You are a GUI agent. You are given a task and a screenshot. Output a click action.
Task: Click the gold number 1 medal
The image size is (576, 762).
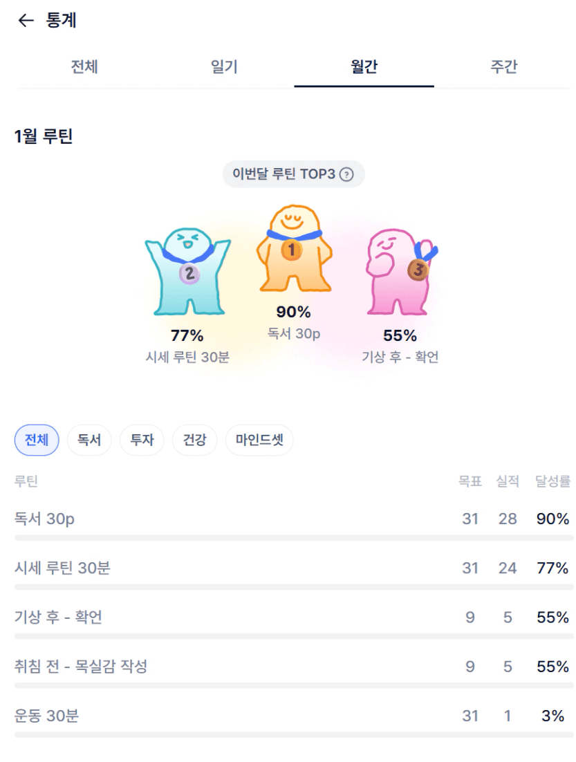tap(292, 250)
